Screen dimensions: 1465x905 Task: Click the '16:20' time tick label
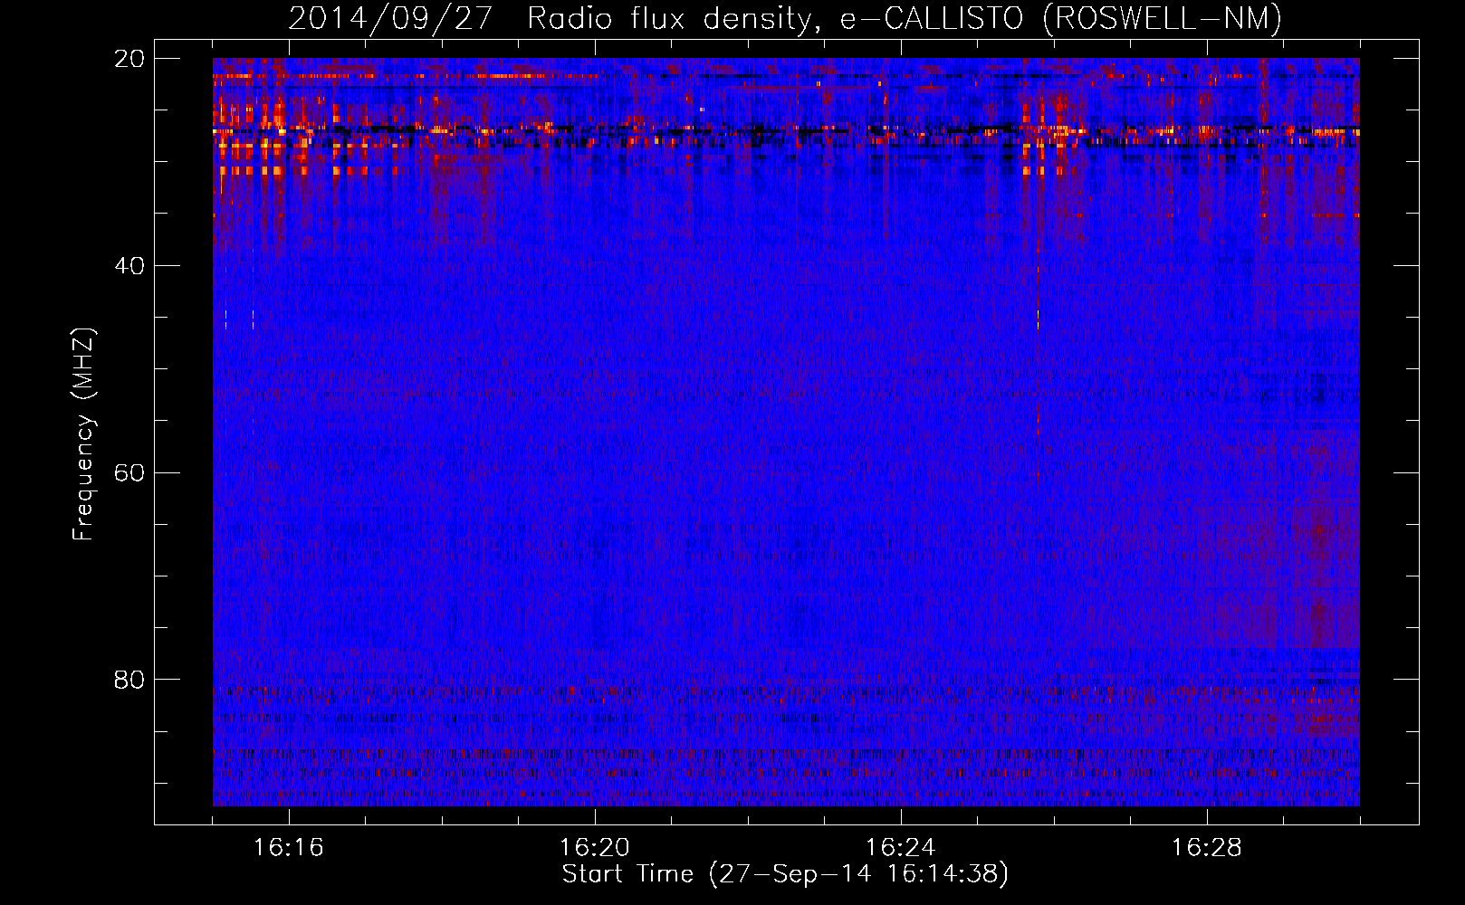[x=595, y=848]
